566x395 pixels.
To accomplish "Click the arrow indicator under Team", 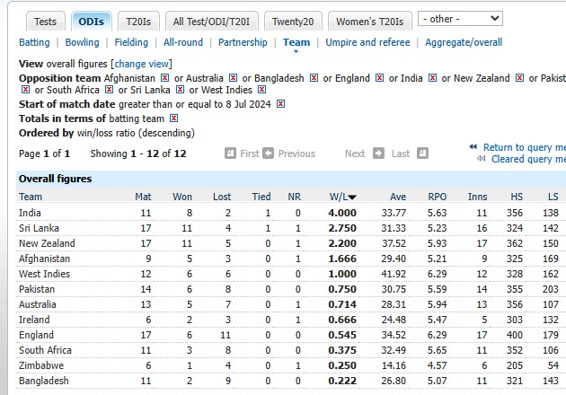I will (296, 52).
